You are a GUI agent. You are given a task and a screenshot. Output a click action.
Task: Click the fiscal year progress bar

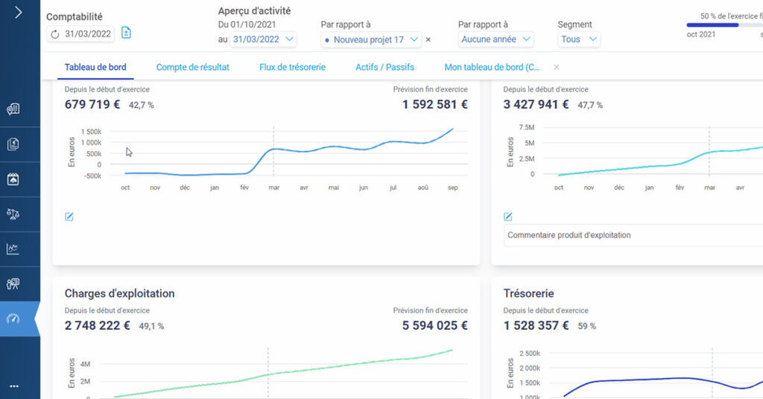click(724, 25)
